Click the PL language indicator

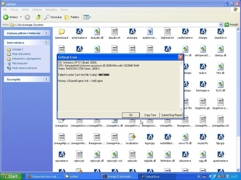(199, 177)
